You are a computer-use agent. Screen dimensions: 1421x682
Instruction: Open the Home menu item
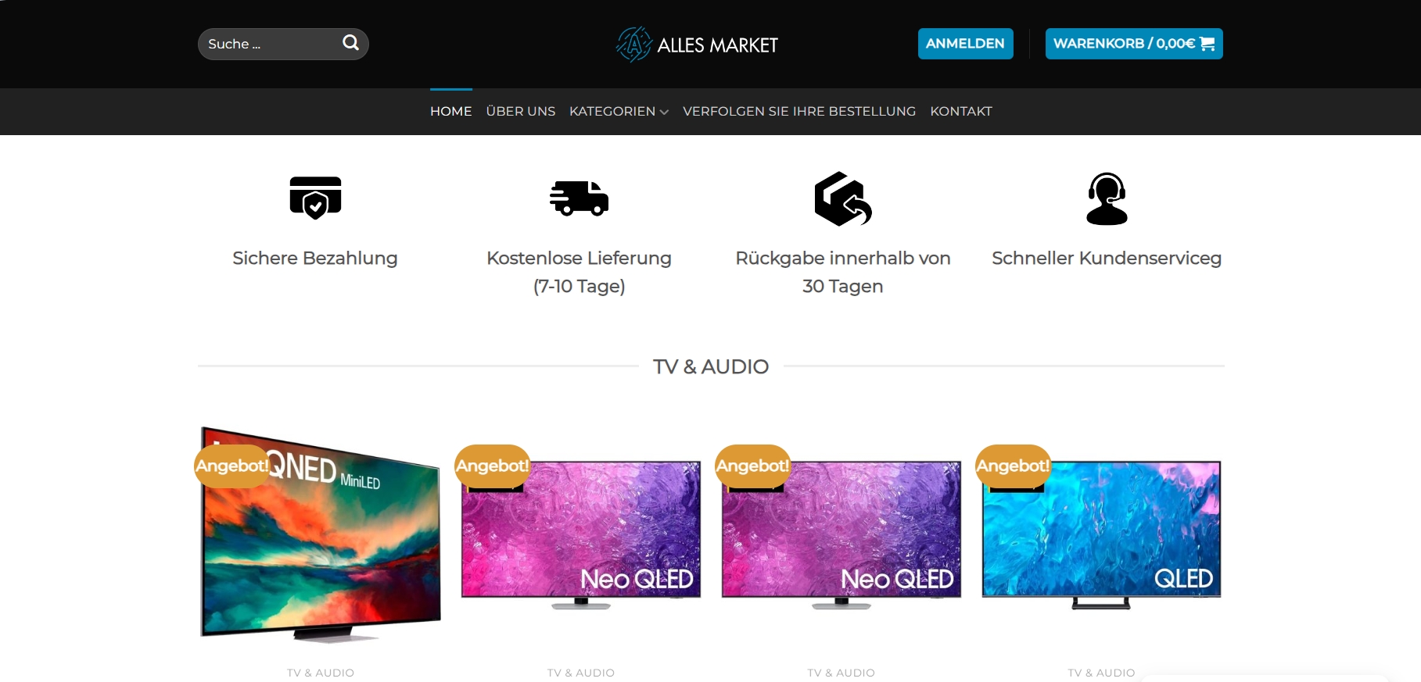(x=451, y=111)
